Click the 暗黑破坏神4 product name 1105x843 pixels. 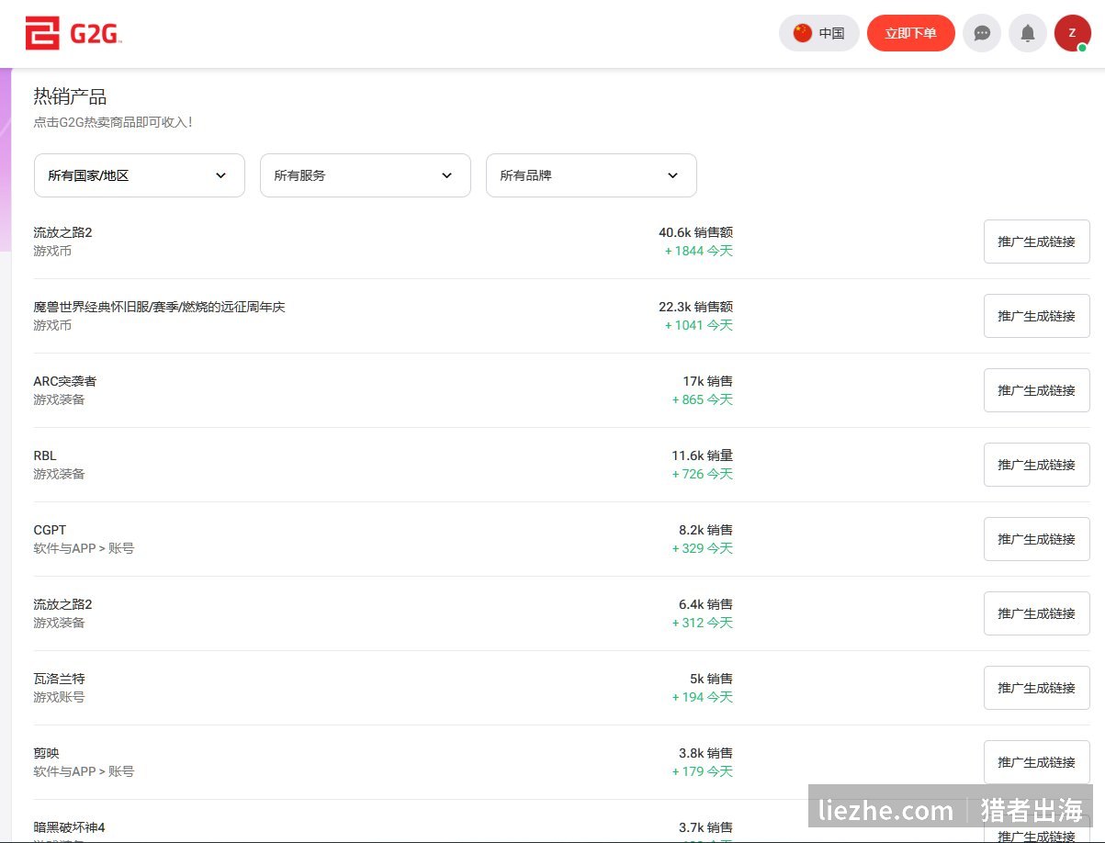tap(70, 827)
